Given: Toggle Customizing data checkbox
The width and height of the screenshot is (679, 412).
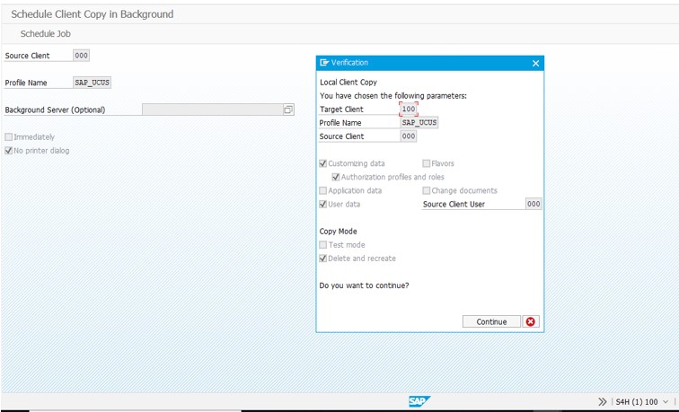Looking at the screenshot, I should pyautogui.click(x=323, y=163).
